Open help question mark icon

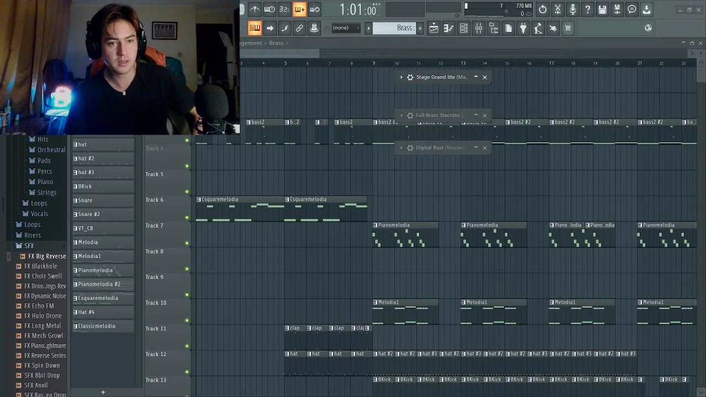click(x=587, y=9)
